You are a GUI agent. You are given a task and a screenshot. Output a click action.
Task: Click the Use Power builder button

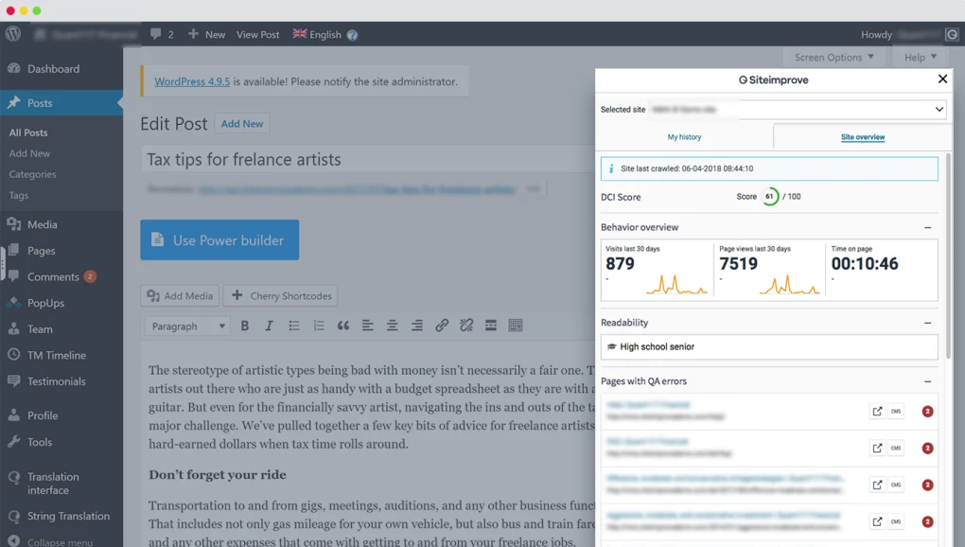(219, 240)
